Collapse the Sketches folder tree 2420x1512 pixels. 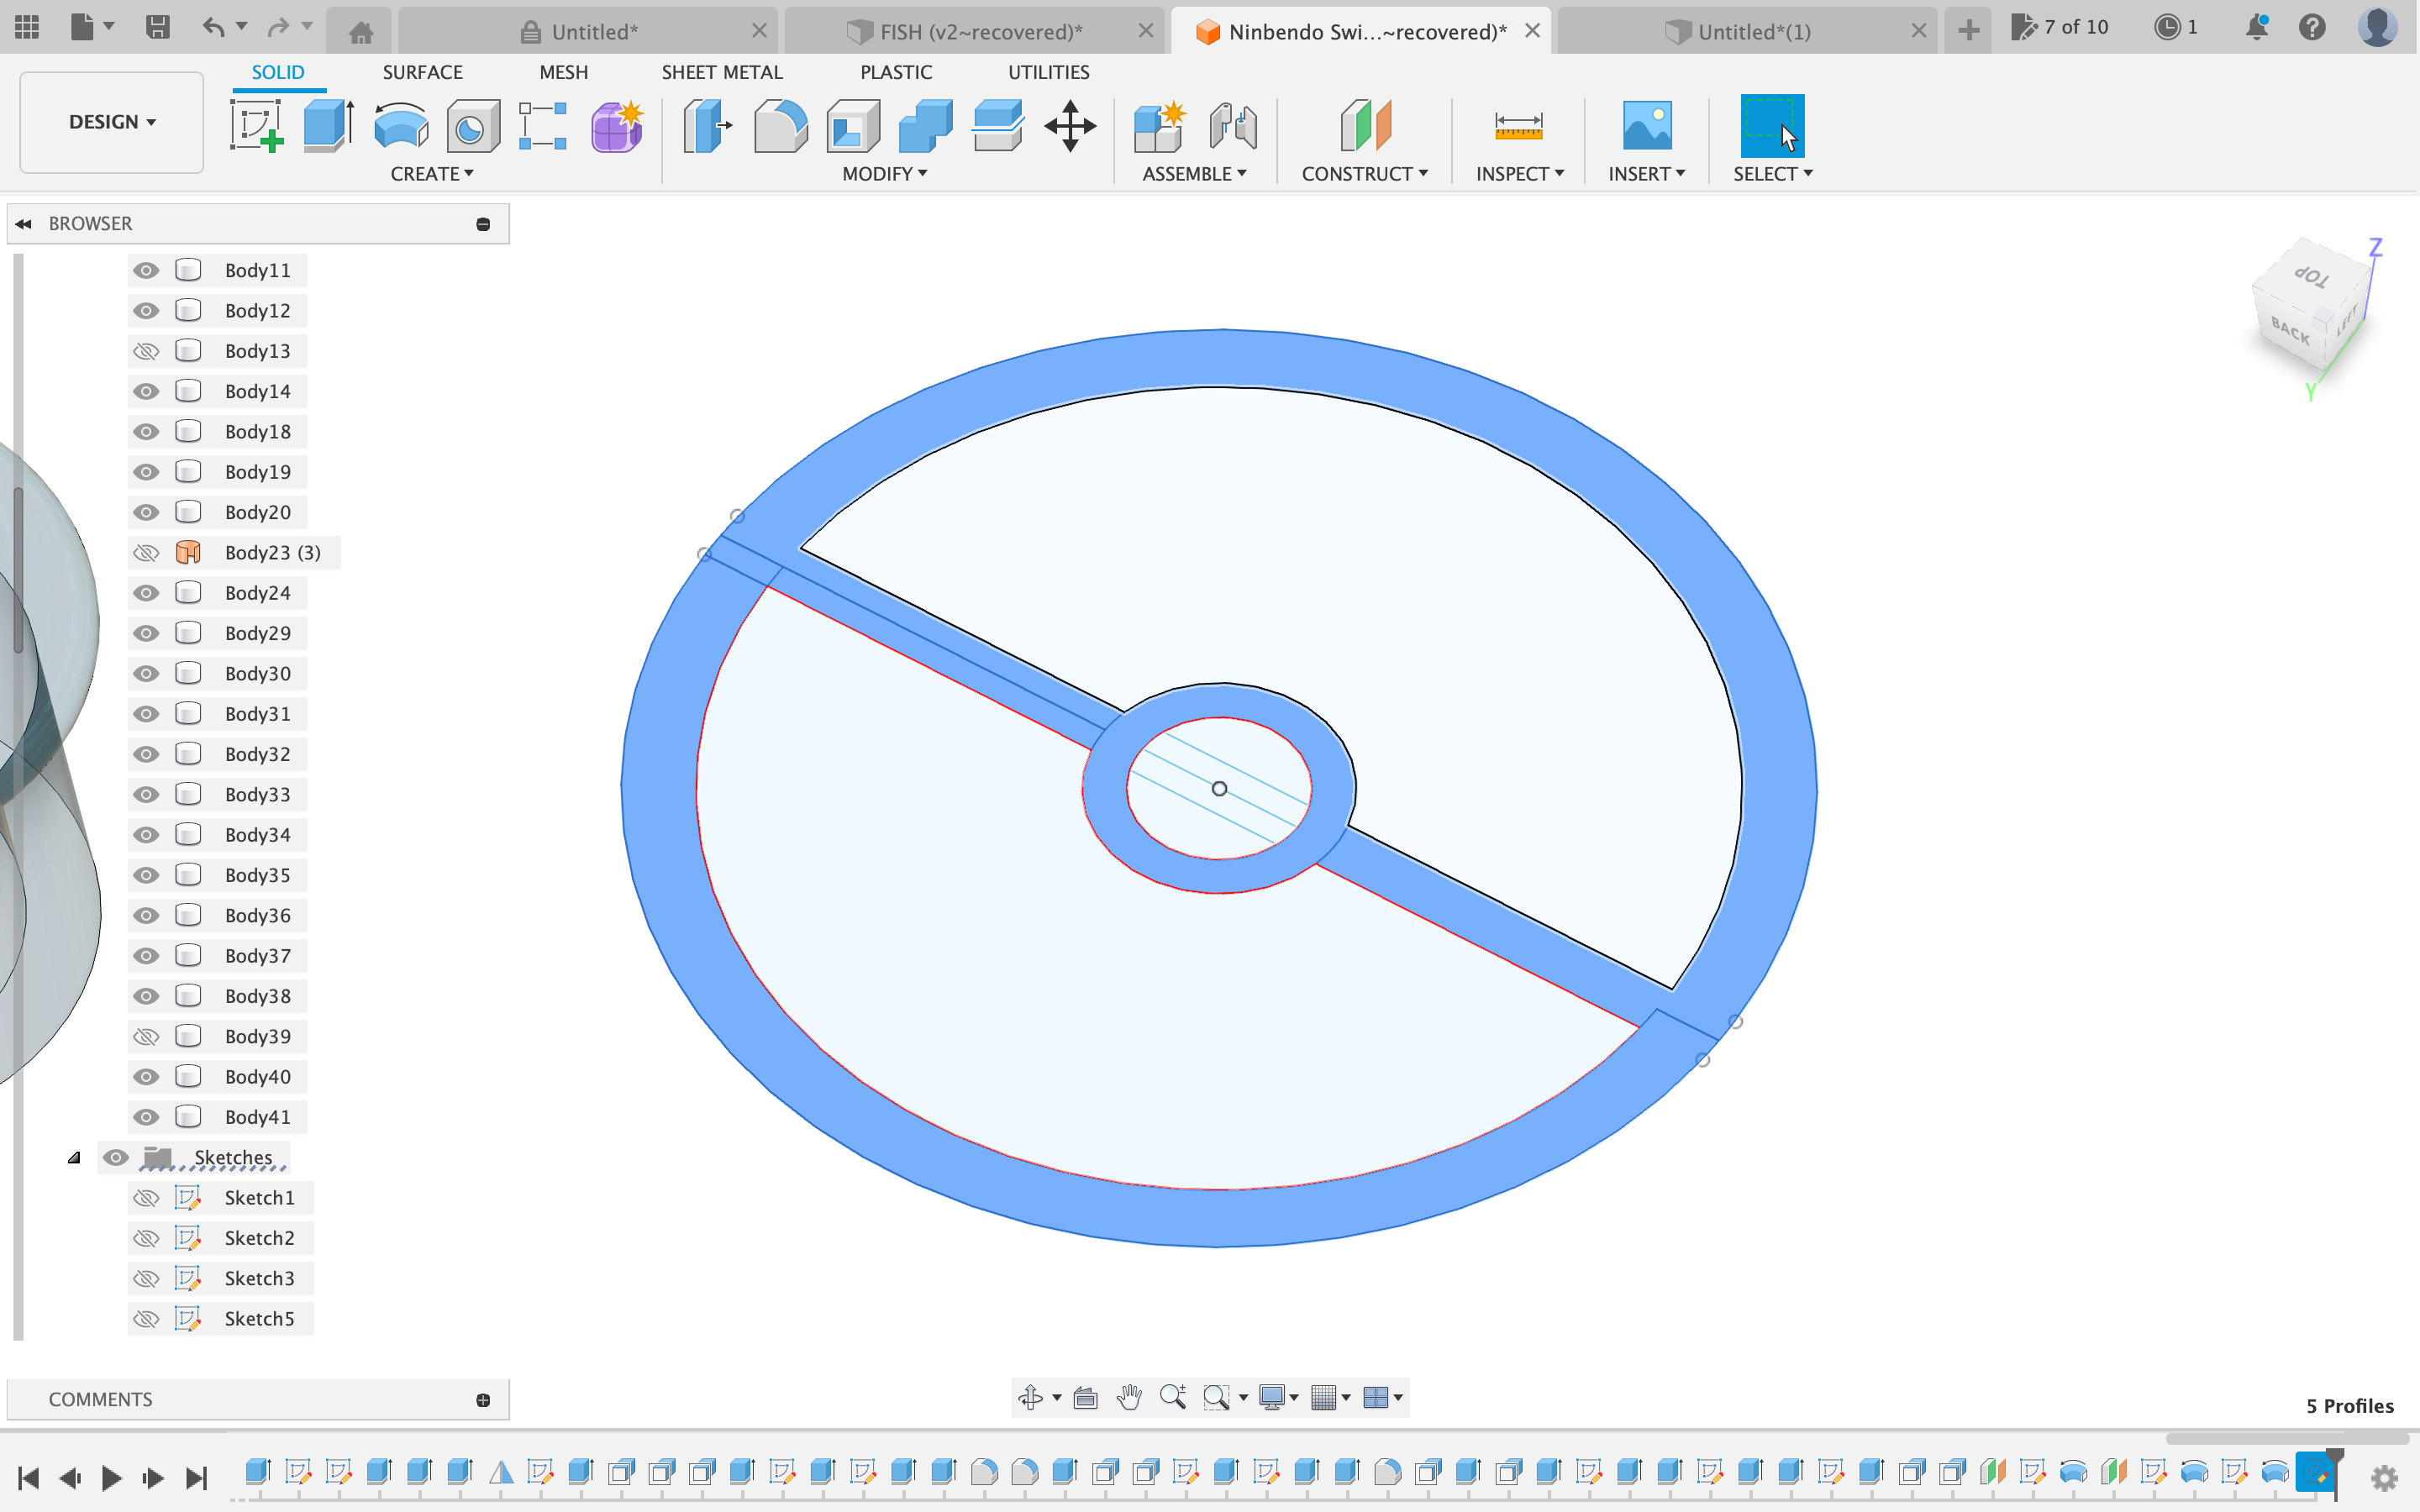click(x=74, y=1158)
